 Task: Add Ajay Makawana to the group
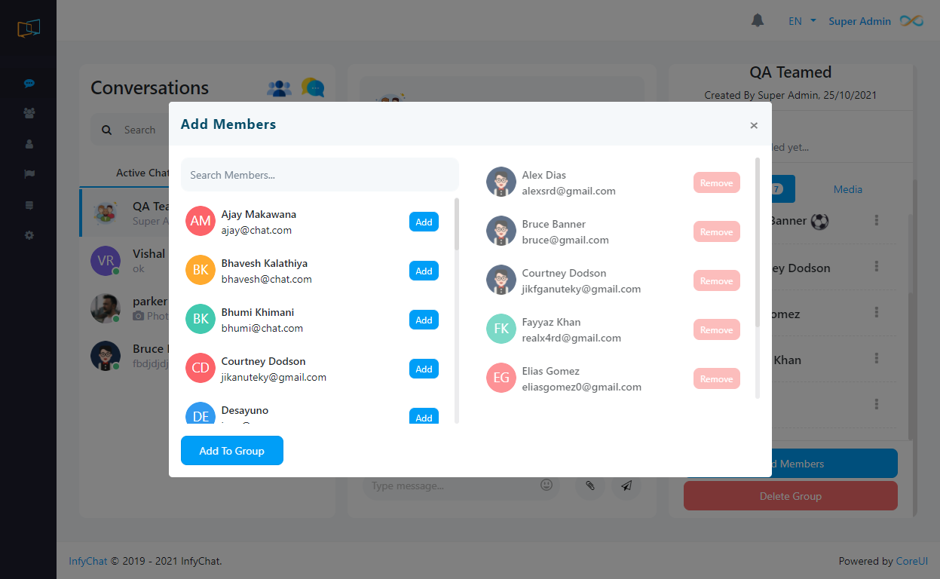[x=424, y=222]
